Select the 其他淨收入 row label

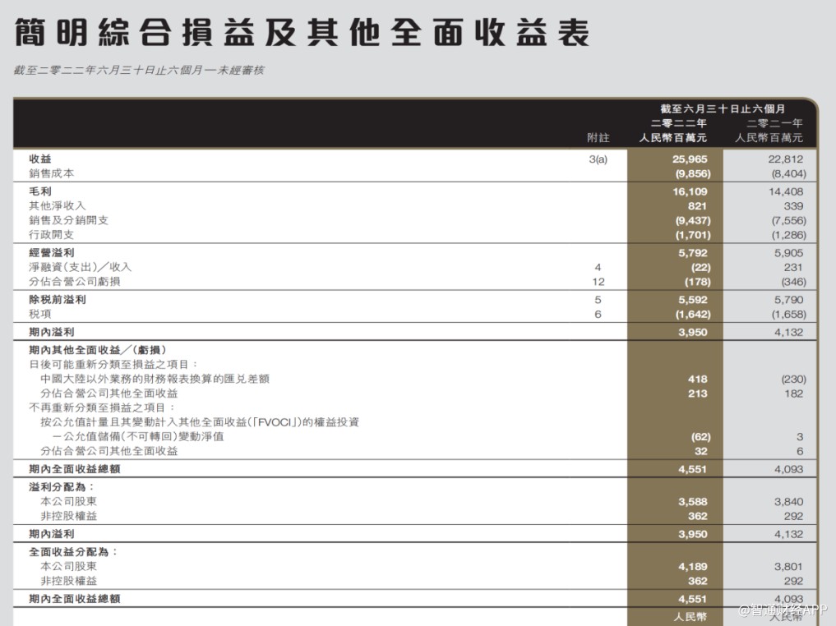click(x=57, y=205)
